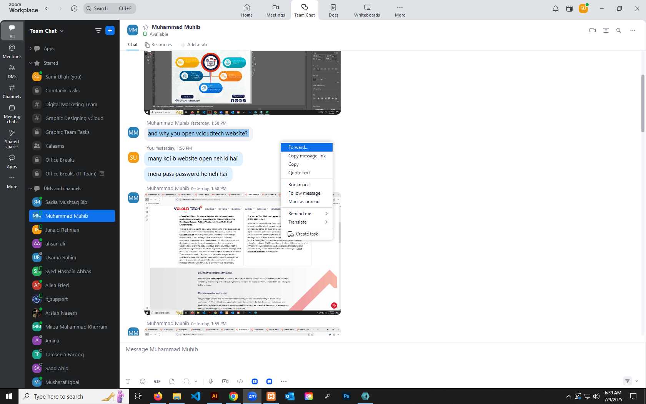Click the share screen icon in the chat header
The image size is (646, 404).
pyautogui.click(x=606, y=30)
